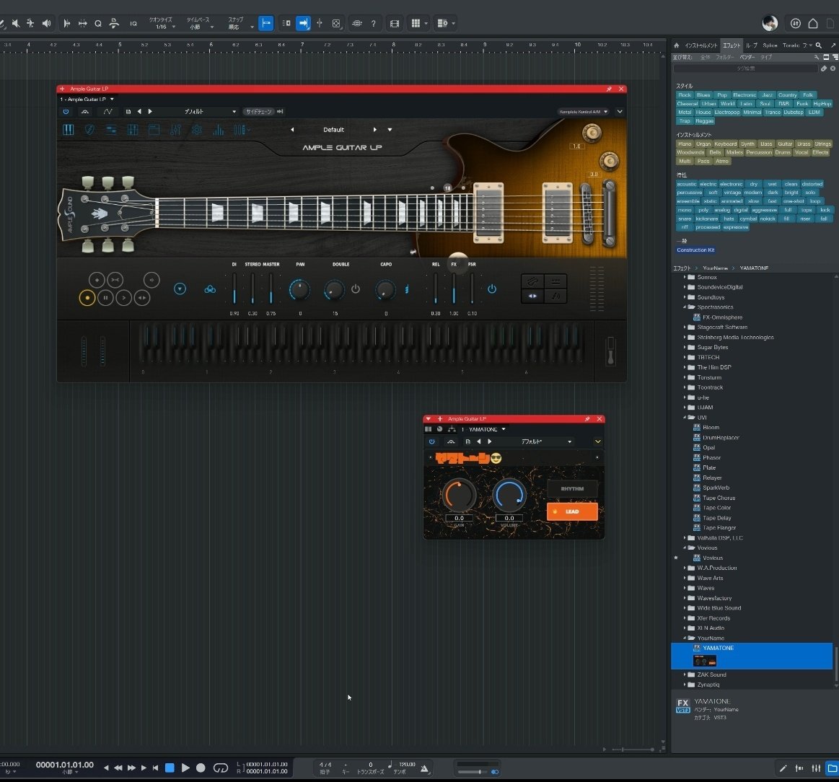Click the metronome icon in the transport bar
The image size is (839, 782).
pyautogui.click(x=424, y=768)
